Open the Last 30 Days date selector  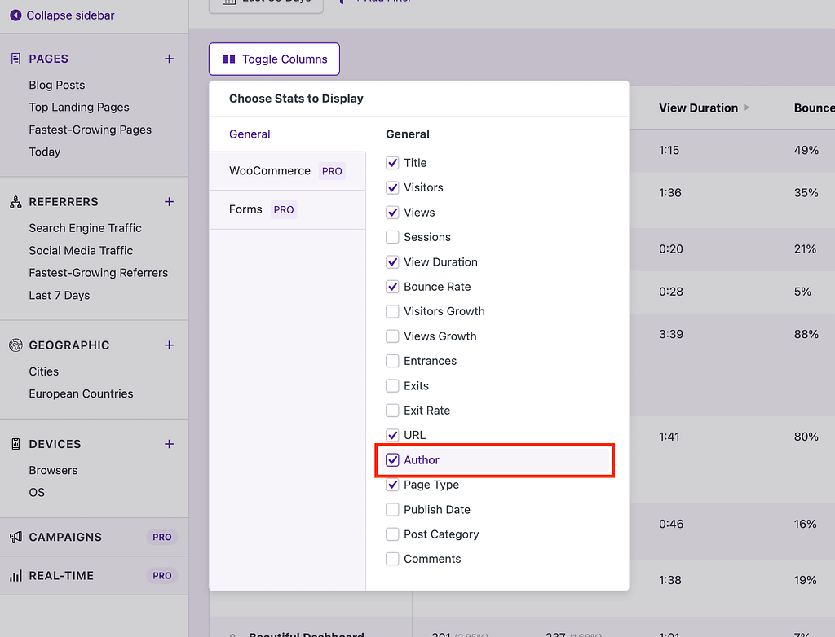[x=265, y=3]
